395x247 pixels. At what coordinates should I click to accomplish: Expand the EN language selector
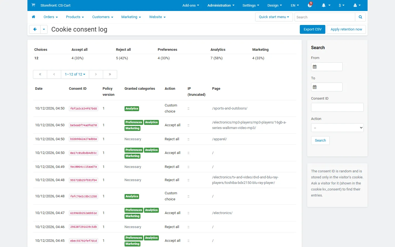coord(295,5)
